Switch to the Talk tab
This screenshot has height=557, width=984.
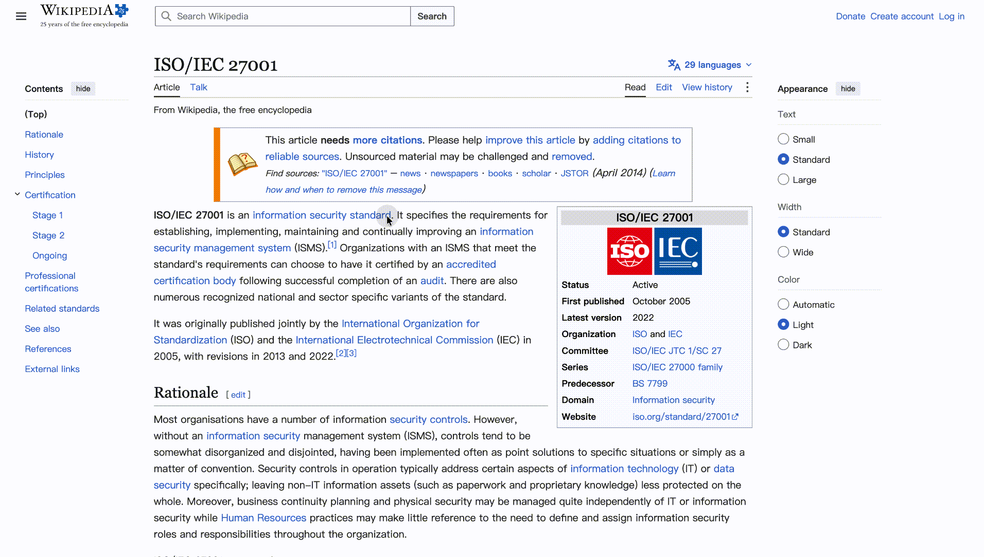[x=199, y=87]
